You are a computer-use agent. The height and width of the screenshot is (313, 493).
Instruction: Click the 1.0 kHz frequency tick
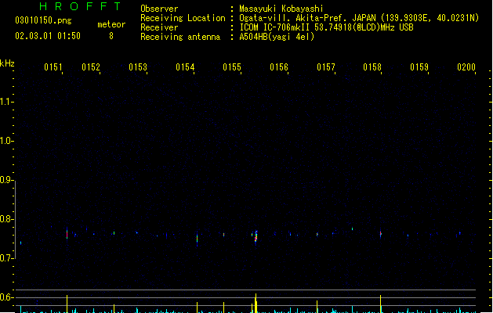tap(6, 141)
